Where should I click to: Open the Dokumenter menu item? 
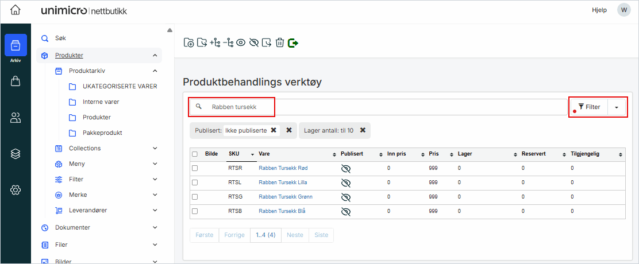coord(72,227)
